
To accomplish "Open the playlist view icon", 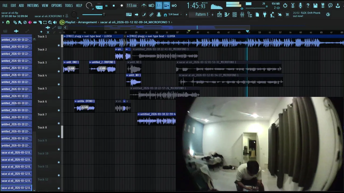I will 220,15.
